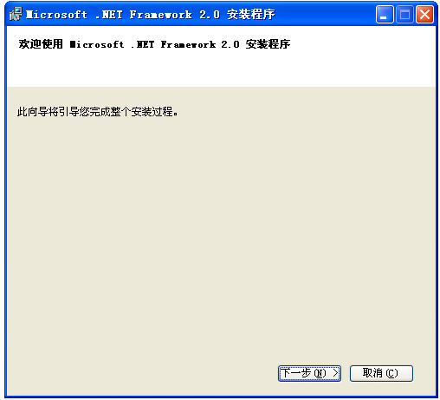Viewport: 440px width, 400px height.
Task: Click the > arrow on the Next button
Action: (335, 373)
